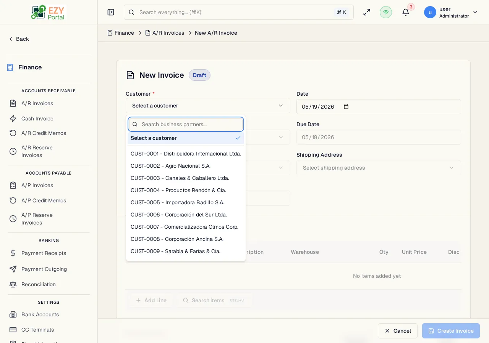Click the user avatar circle
The width and height of the screenshot is (489, 343).
point(430,12)
